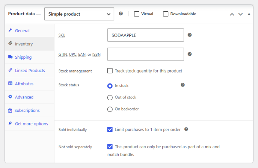The width and height of the screenshot is (258, 168).
Task: Uncheck the Not sold separately bundle checkbox
Action: tap(110, 146)
